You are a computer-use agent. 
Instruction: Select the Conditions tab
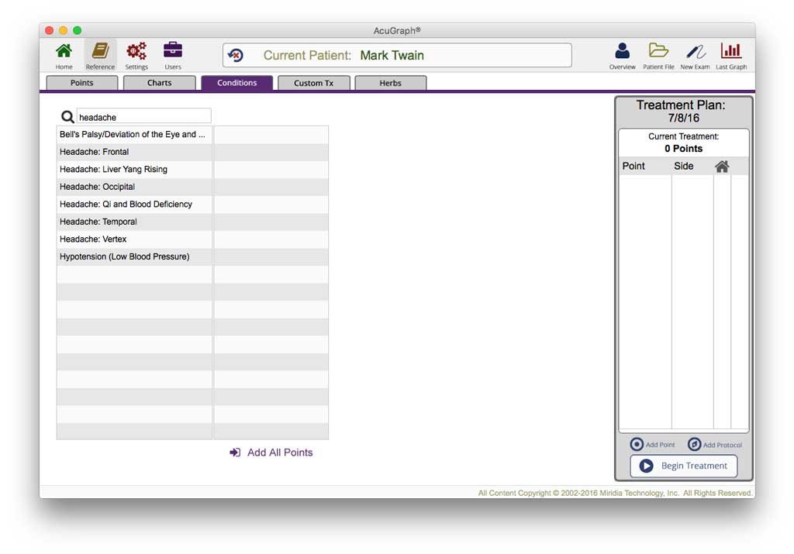[237, 83]
